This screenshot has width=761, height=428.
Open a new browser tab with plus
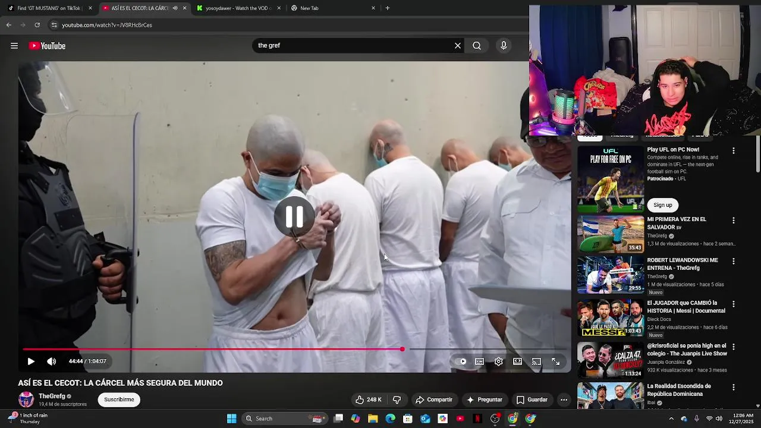pyautogui.click(x=388, y=8)
